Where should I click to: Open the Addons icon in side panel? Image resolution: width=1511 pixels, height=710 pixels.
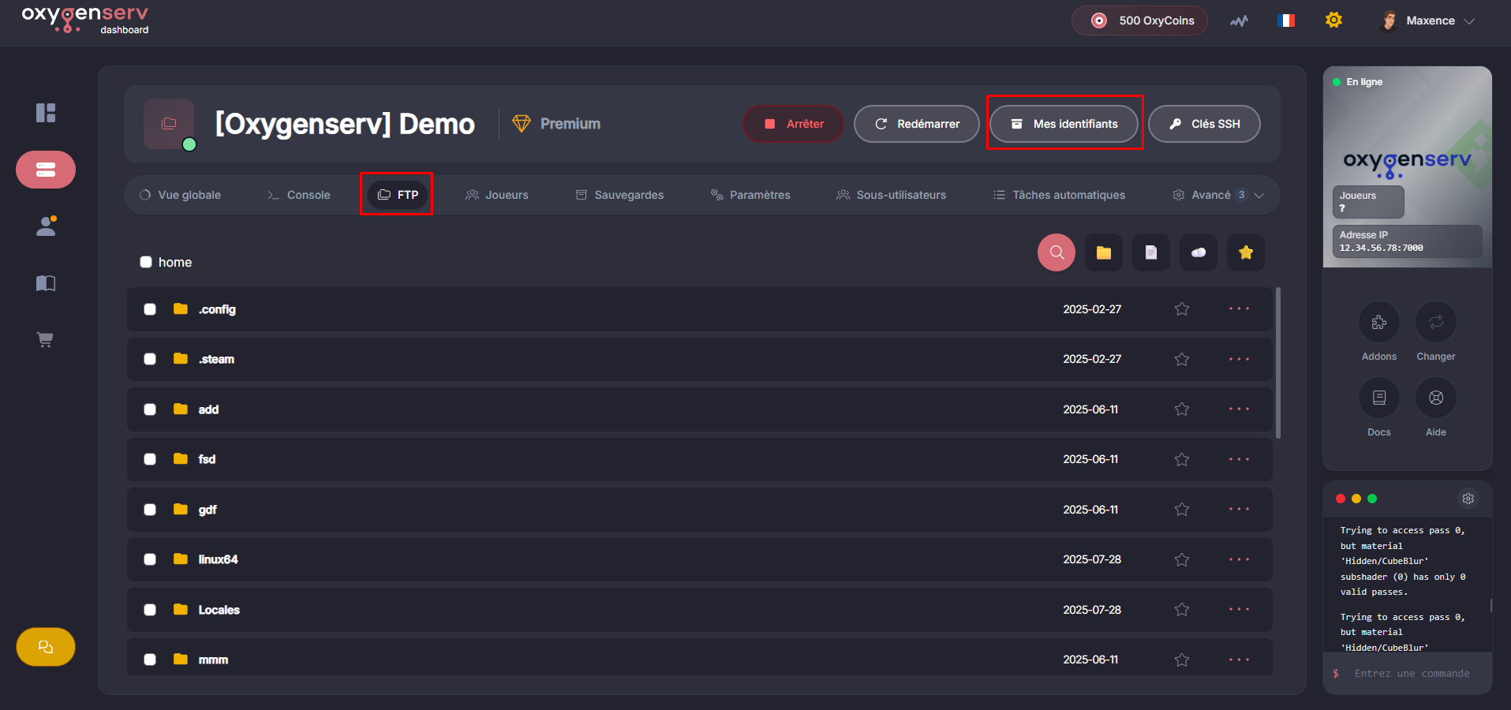click(x=1378, y=322)
